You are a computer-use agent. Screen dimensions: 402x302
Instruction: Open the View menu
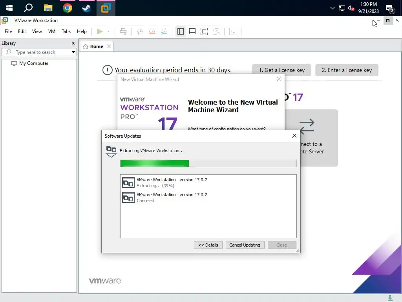pyautogui.click(x=37, y=31)
